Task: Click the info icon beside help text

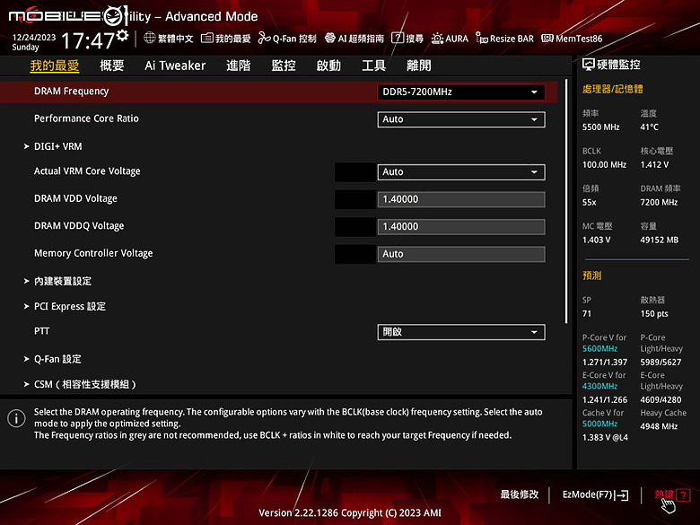Action: (16, 418)
